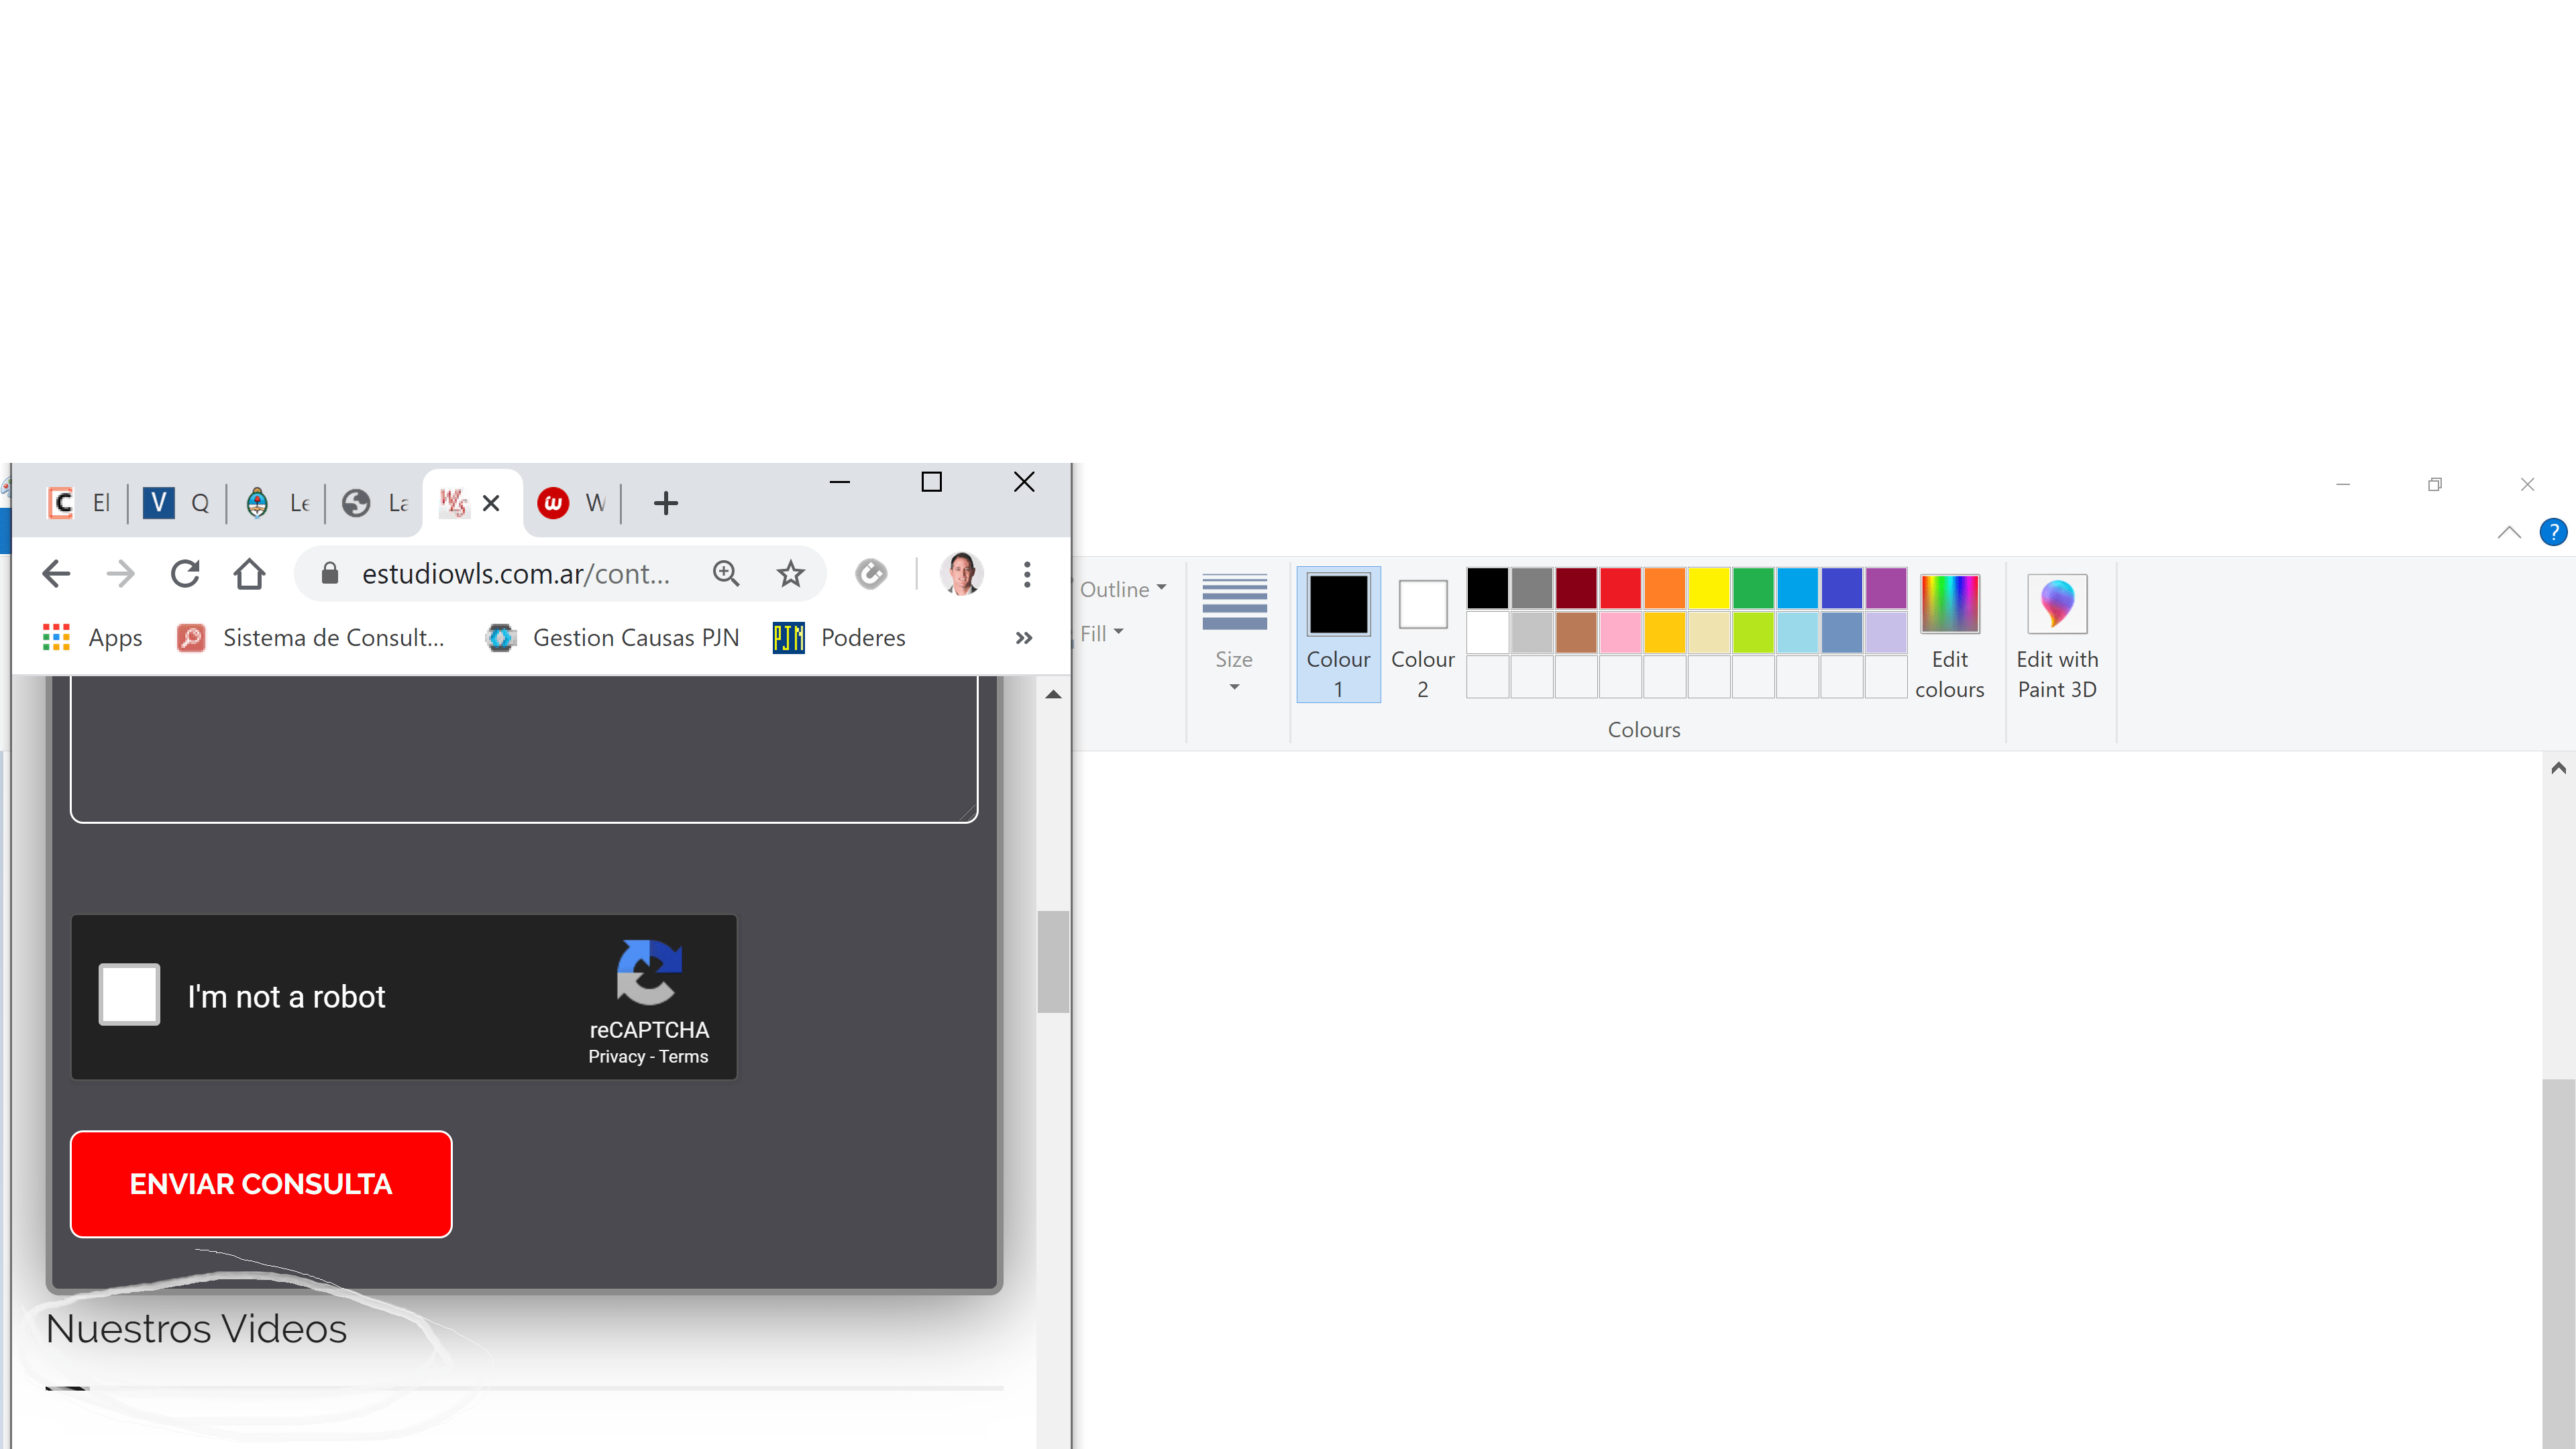Click the zoom magnifier in address bar

(726, 574)
